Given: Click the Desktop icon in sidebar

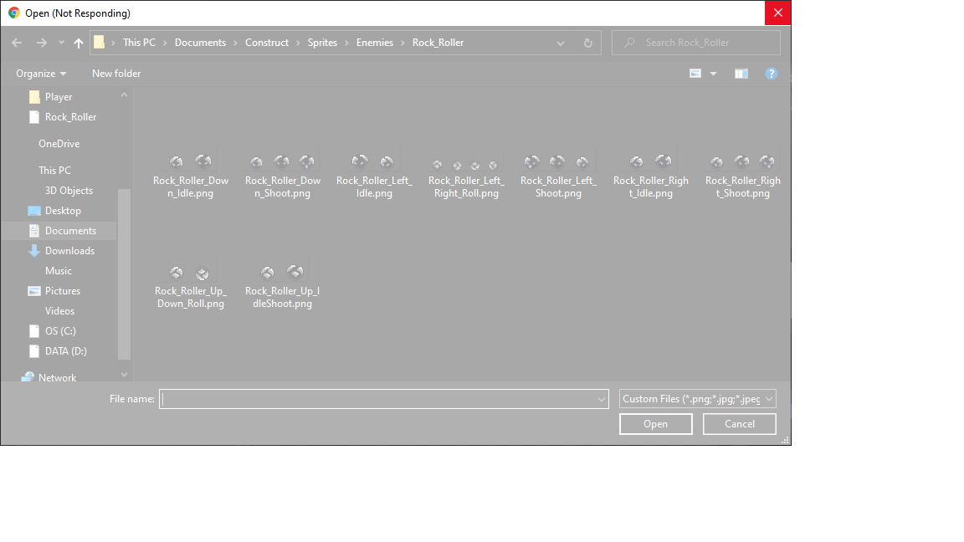Looking at the screenshot, I should point(34,211).
